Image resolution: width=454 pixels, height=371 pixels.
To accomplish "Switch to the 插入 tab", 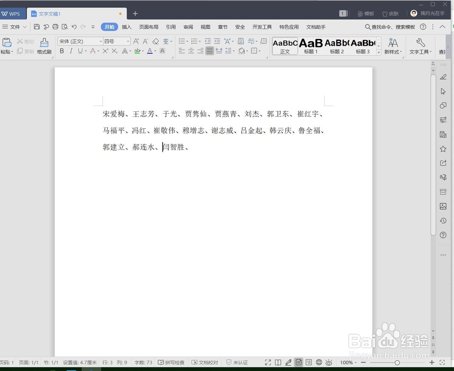I will 127,27.
